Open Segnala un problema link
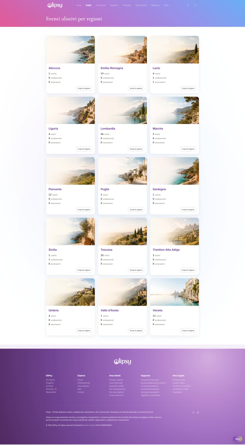The image size is (245, 445). pyautogui.click(x=151, y=395)
